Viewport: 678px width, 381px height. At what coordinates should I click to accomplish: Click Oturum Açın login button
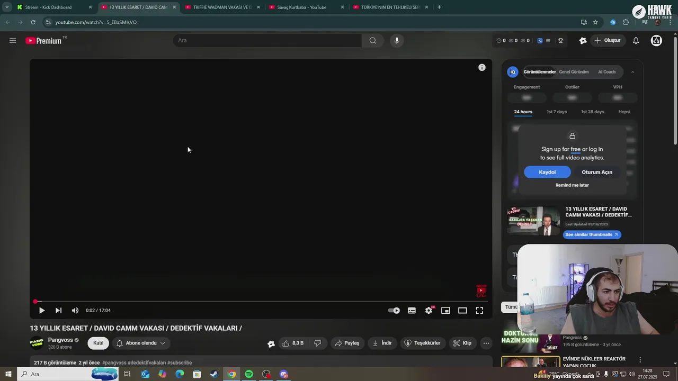[x=597, y=173]
